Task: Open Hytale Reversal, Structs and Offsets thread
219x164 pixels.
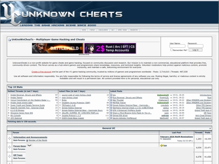Action: point(26,95)
